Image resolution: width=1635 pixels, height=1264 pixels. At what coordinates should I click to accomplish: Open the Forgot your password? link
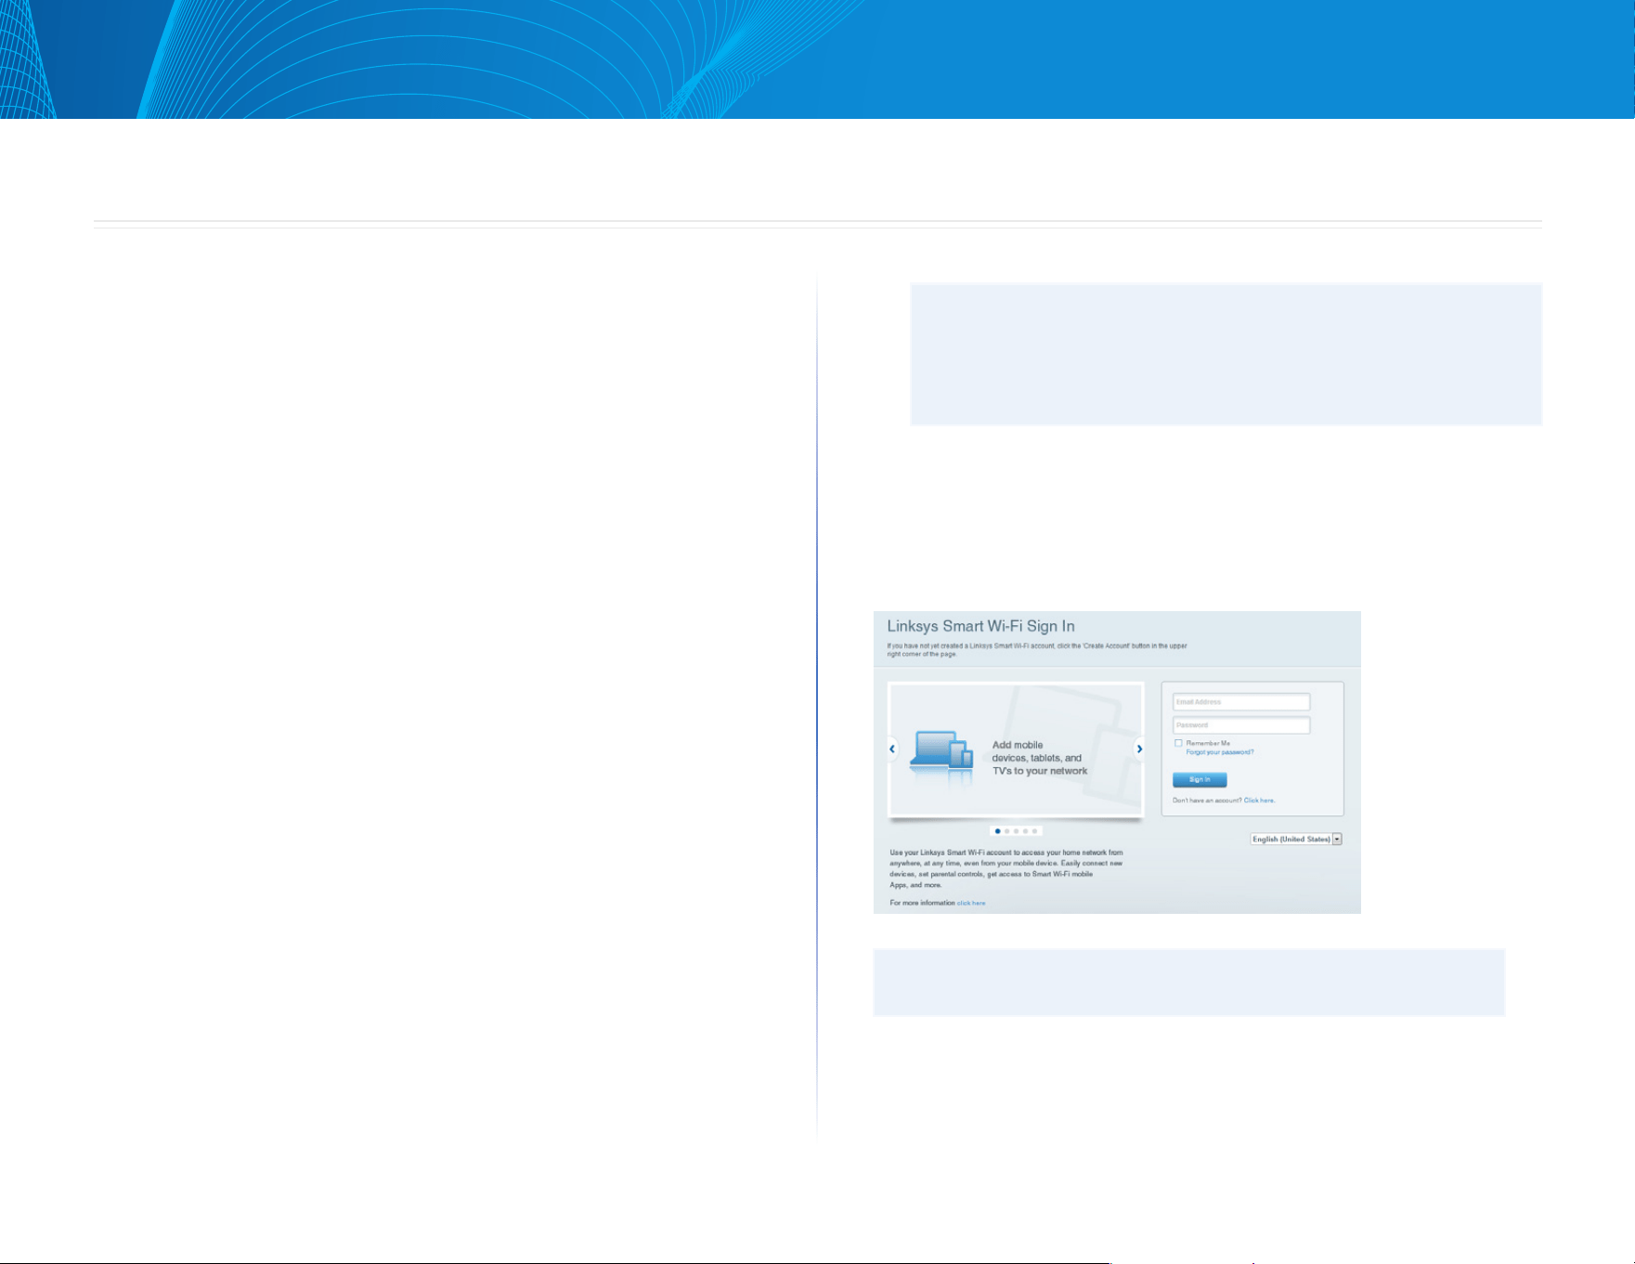[1219, 752]
